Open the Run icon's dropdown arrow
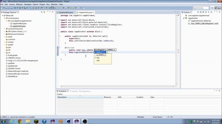This screenshot has height=124, width=222. coord(22,8)
